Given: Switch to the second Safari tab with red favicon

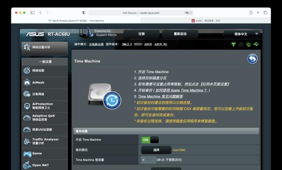Looking at the screenshot, I should (206, 21).
